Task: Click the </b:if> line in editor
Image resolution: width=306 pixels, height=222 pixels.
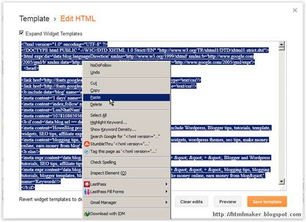Action: tap(28, 188)
